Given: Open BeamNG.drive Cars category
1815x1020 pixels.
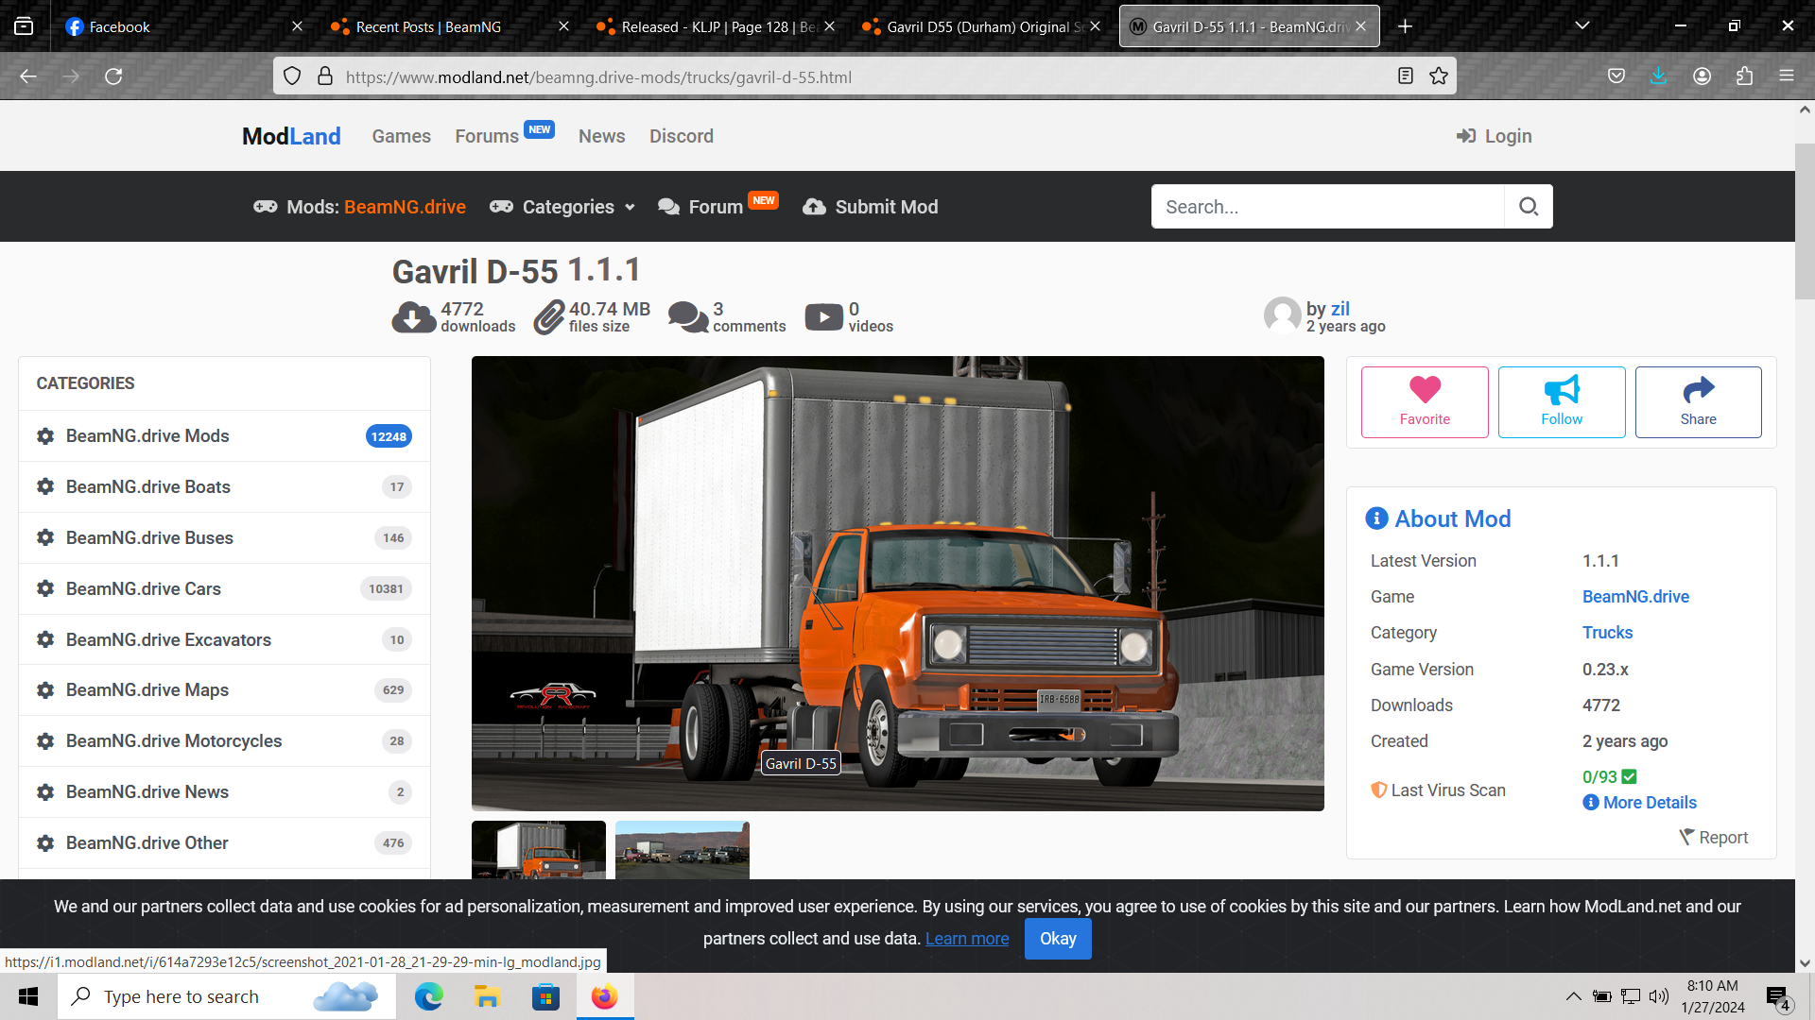Looking at the screenshot, I should pyautogui.click(x=224, y=589).
